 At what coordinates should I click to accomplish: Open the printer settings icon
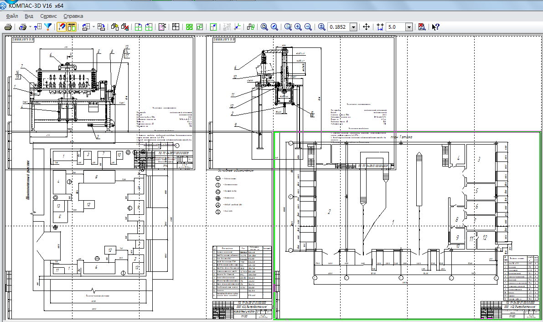(23, 27)
